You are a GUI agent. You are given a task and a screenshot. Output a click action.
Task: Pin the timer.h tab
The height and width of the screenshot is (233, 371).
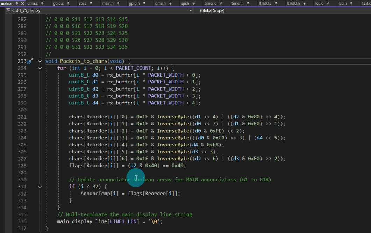point(248,3)
